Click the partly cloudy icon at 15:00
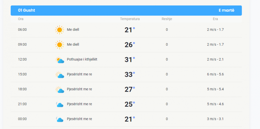260x129 pixels. tap(60, 75)
